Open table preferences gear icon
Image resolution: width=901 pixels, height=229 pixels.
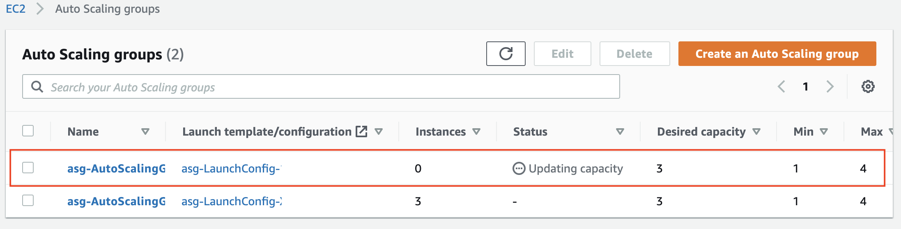[x=868, y=87]
